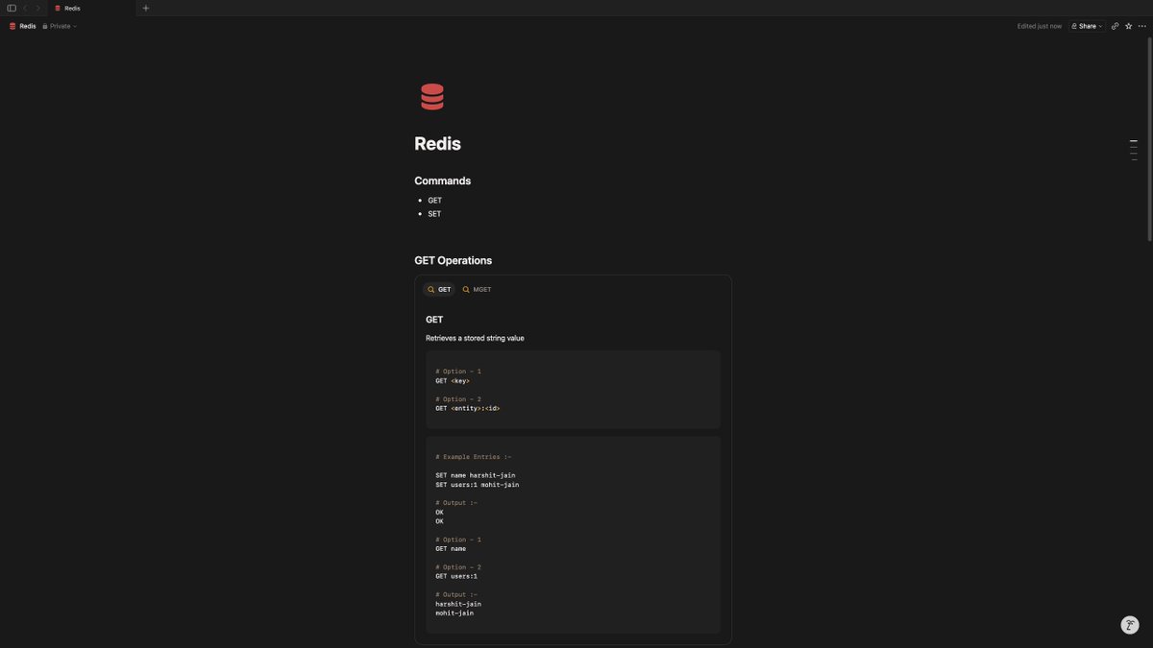Click 'harshit-jain' output line at bottom

point(458,604)
